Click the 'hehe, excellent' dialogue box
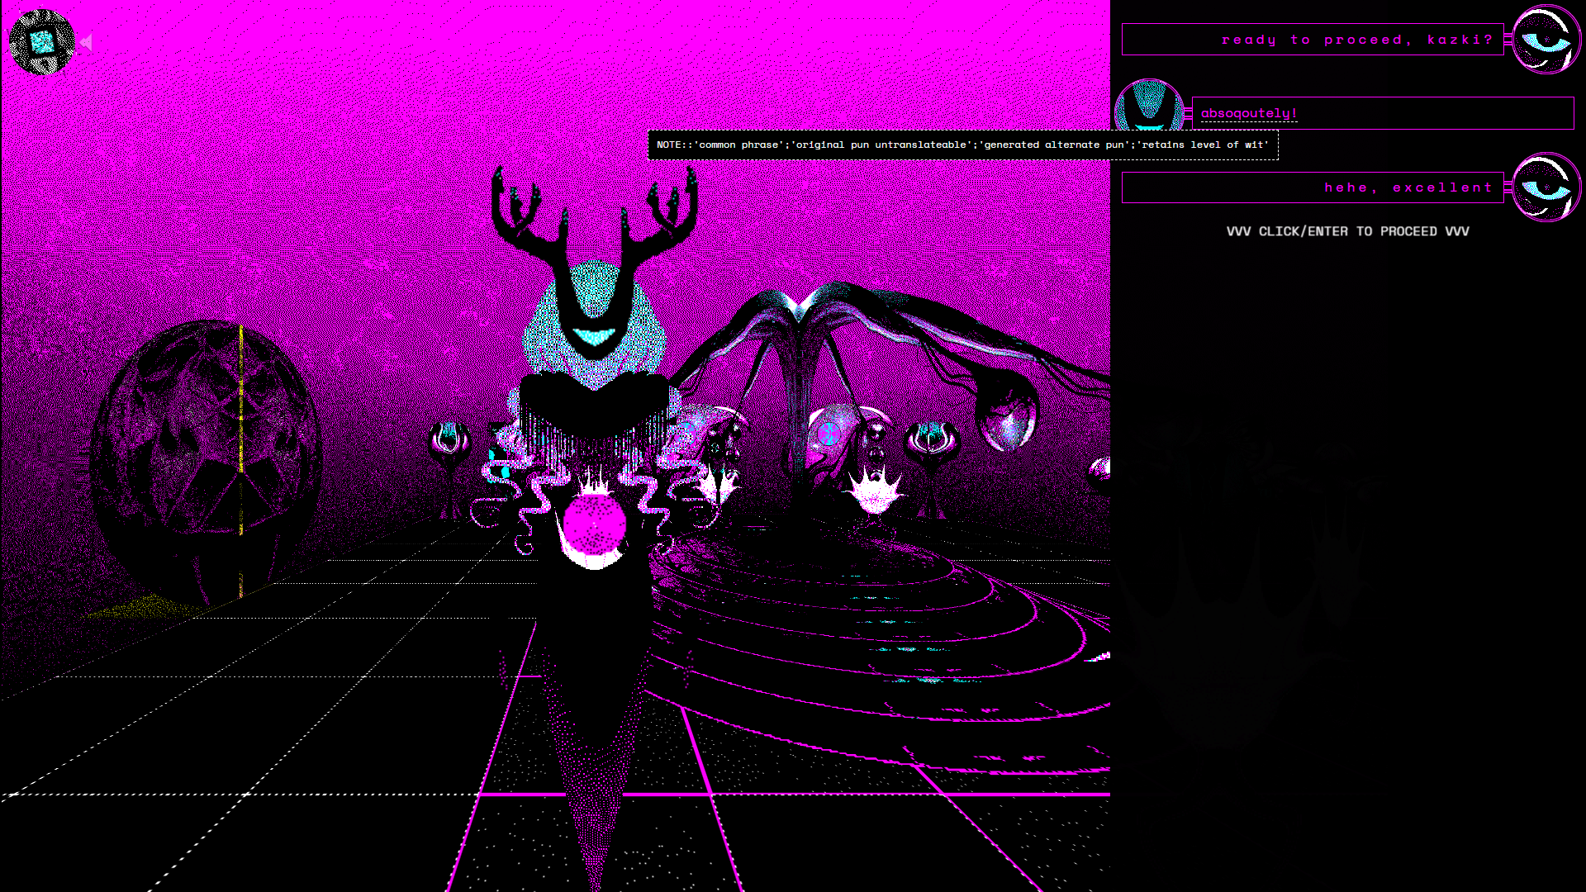This screenshot has height=892, width=1586. point(1312,187)
